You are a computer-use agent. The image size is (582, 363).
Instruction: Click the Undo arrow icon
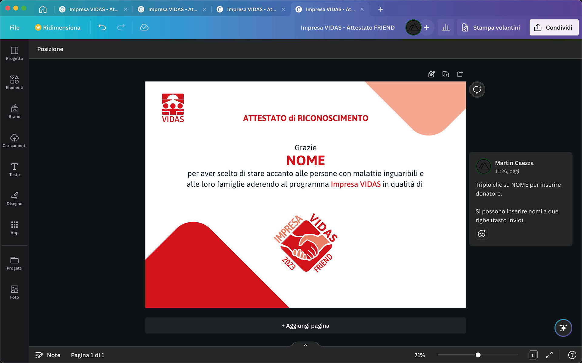pos(102,28)
